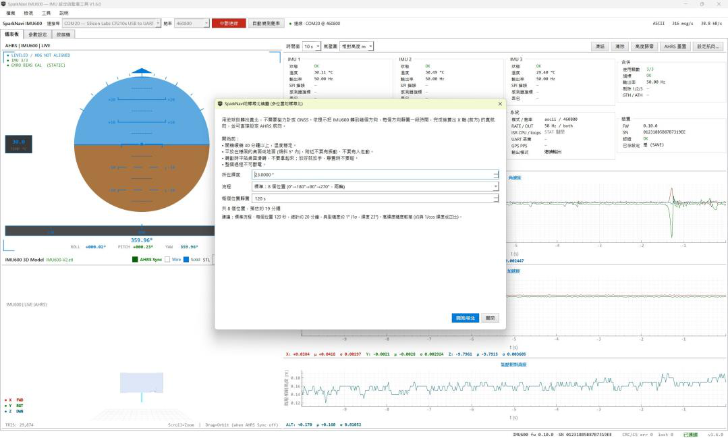Toggle the AHRS Sync checkbox
This screenshot has height=438, width=728.
point(135,259)
